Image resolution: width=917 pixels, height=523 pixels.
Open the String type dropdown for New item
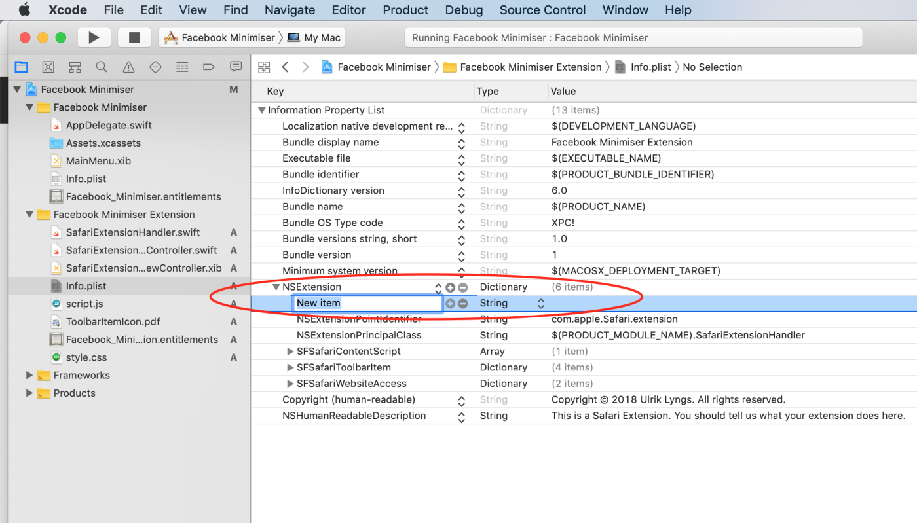point(541,303)
